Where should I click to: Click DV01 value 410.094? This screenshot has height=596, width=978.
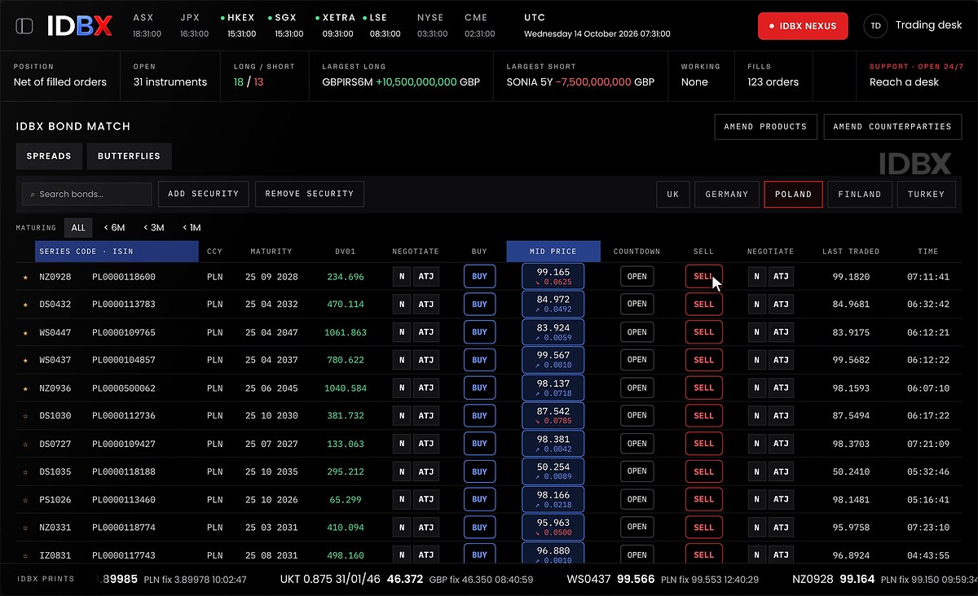[345, 528]
